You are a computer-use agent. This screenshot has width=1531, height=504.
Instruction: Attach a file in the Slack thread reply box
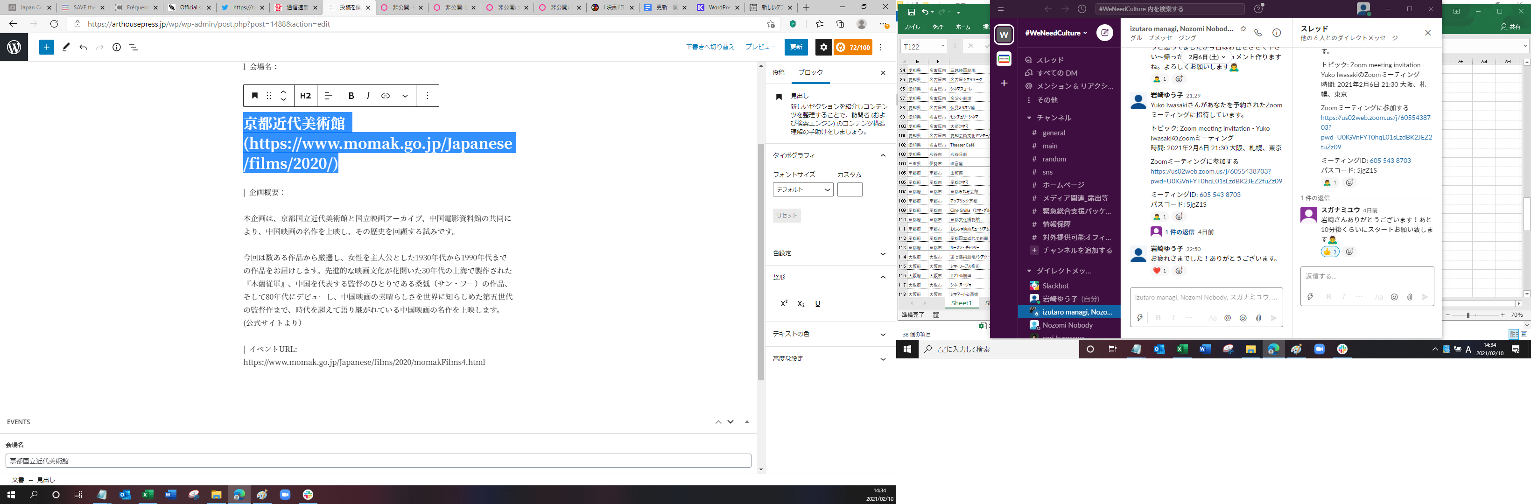point(1410,297)
